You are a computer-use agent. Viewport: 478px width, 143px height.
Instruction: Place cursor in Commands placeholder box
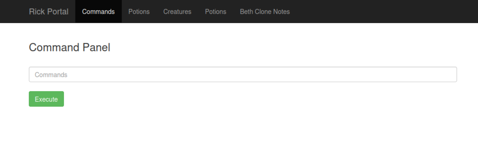click(x=243, y=75)
